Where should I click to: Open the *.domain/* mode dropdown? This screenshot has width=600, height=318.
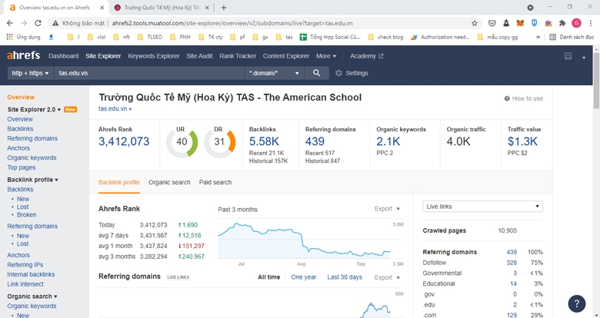point(274,73)
